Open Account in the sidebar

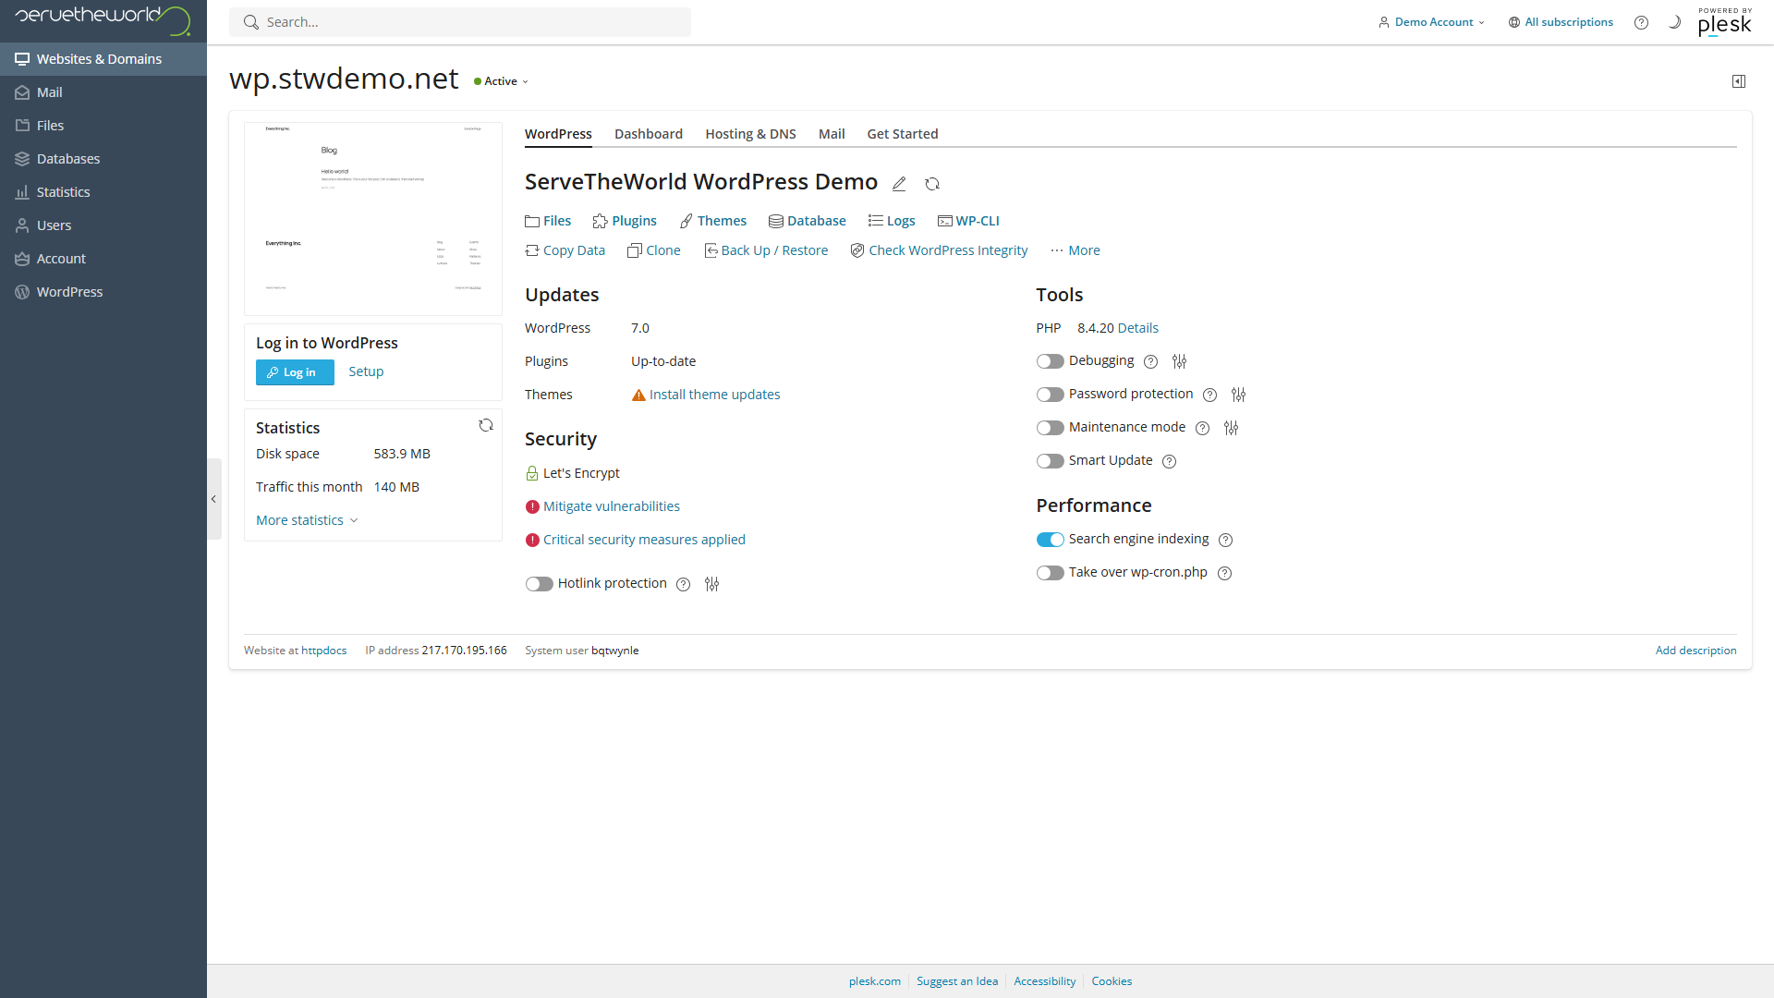click(103, 259)
